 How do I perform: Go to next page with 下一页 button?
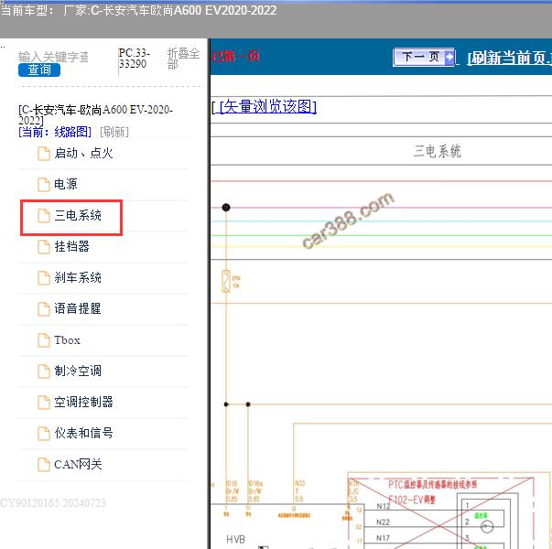click(424, 57)
